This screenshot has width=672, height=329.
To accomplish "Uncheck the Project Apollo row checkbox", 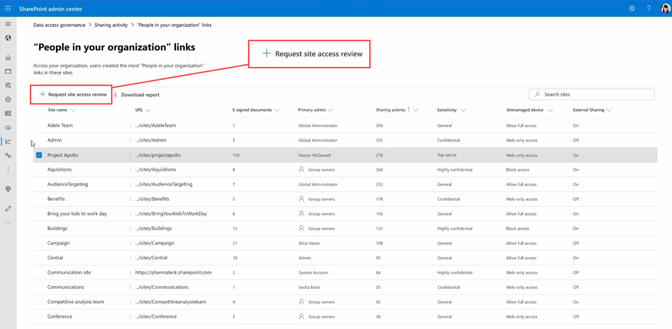I will [39, 155].
